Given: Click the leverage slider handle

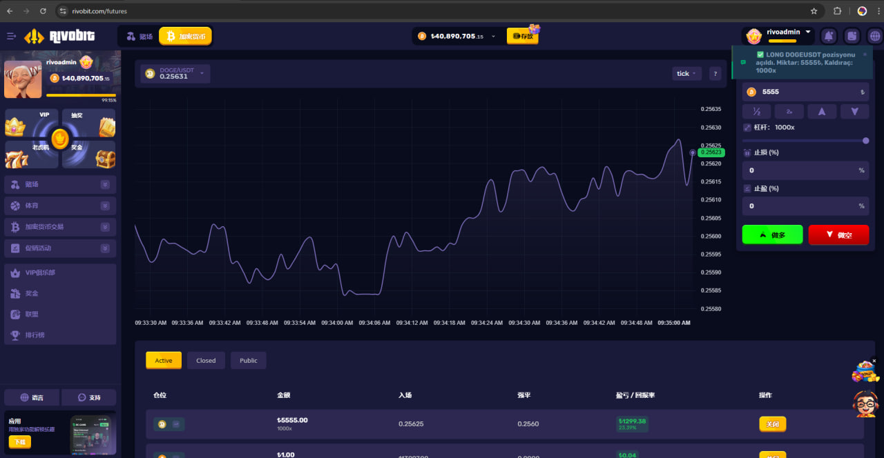Looking at the screenshot, I should [x=865, y=141].
